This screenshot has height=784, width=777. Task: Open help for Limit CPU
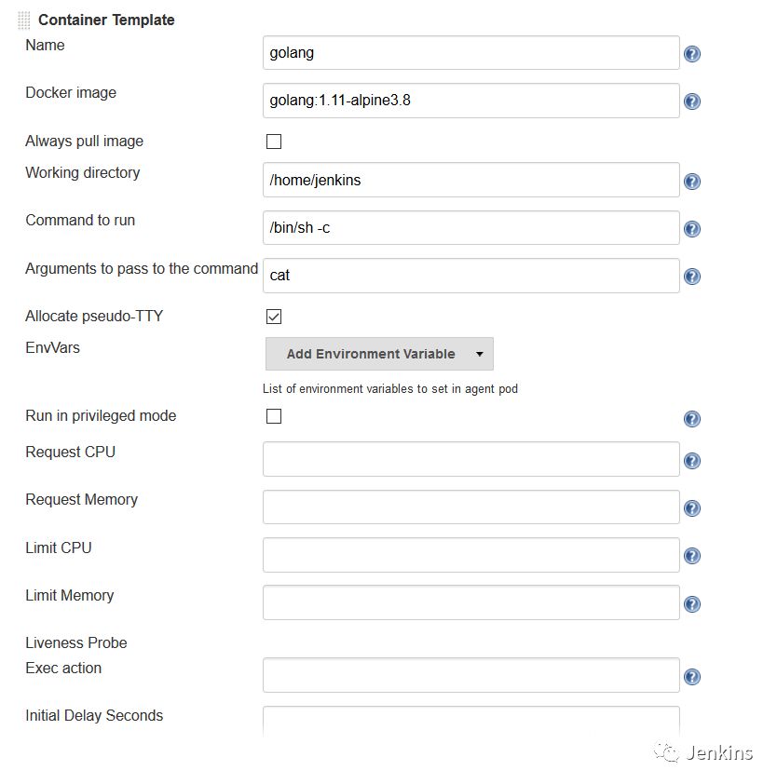coord(691,555)
